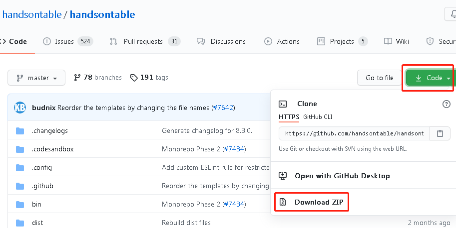This screenshot has height=228, width=456.
Task: Click Add custom ESLint rule commit message
Action: tap(215, 167)
